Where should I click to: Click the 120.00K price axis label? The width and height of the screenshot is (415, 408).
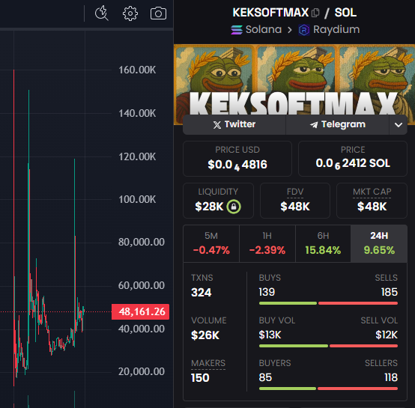tap(137, 156)
